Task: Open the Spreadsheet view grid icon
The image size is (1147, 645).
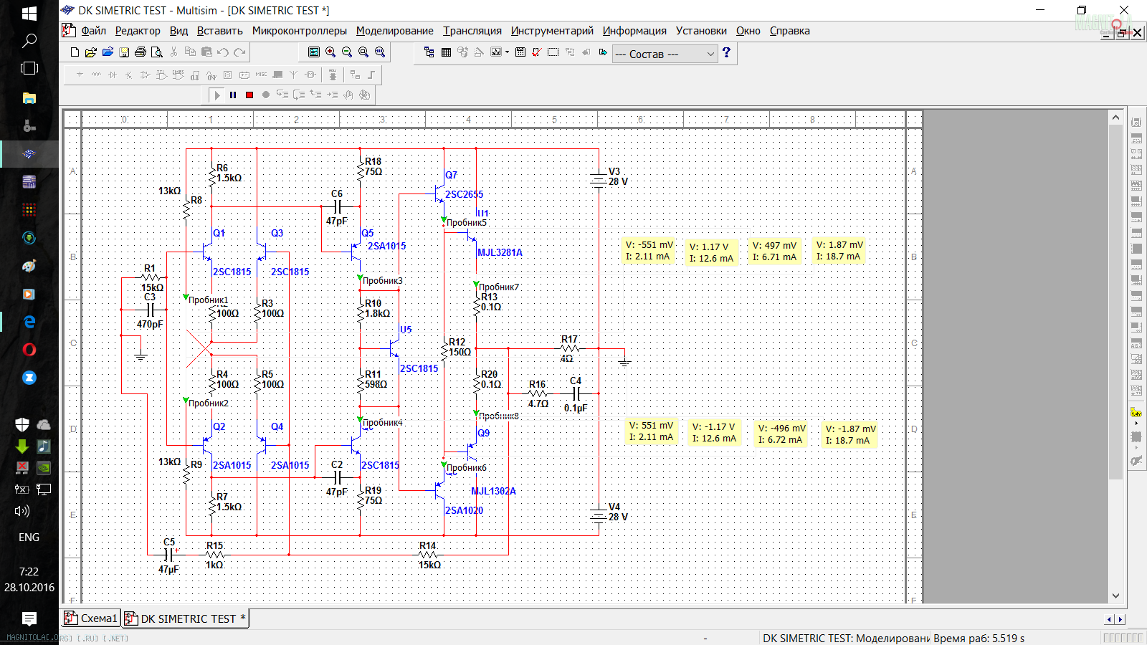Action: coord(446,52)
